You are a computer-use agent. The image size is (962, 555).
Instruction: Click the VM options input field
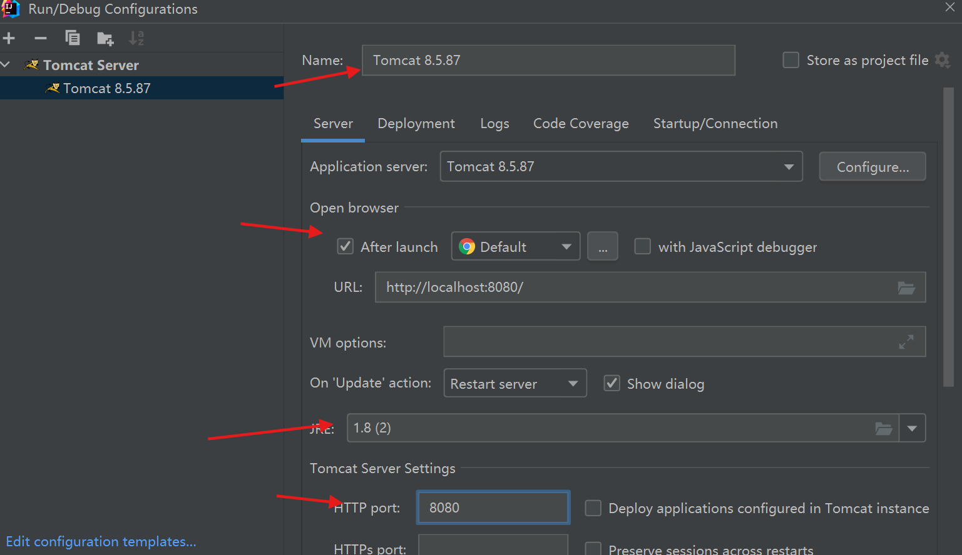[684, 342]
